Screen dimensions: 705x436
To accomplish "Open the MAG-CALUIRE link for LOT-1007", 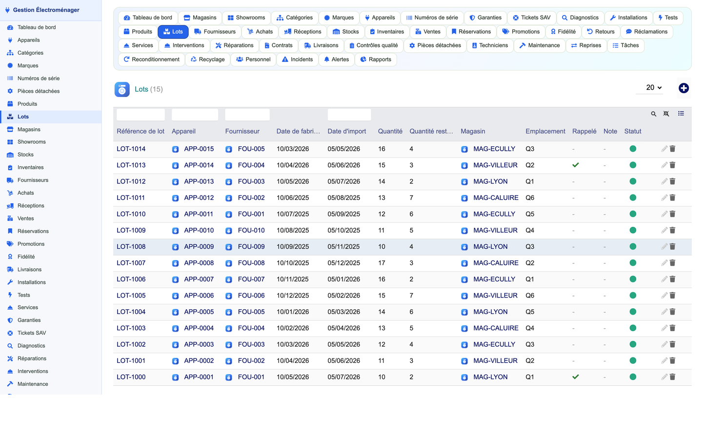I will coord(496,263).
